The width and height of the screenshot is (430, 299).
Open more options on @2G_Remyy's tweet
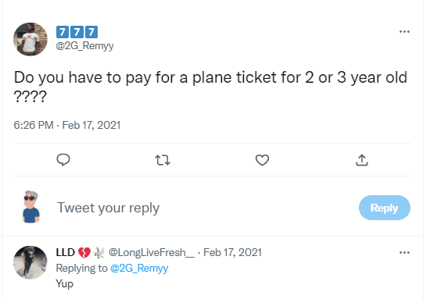(404, 32)
